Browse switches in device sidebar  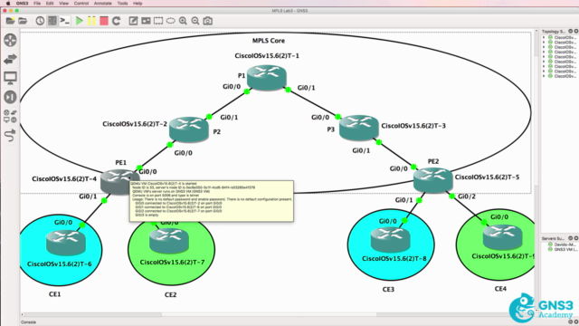[10, 59]
